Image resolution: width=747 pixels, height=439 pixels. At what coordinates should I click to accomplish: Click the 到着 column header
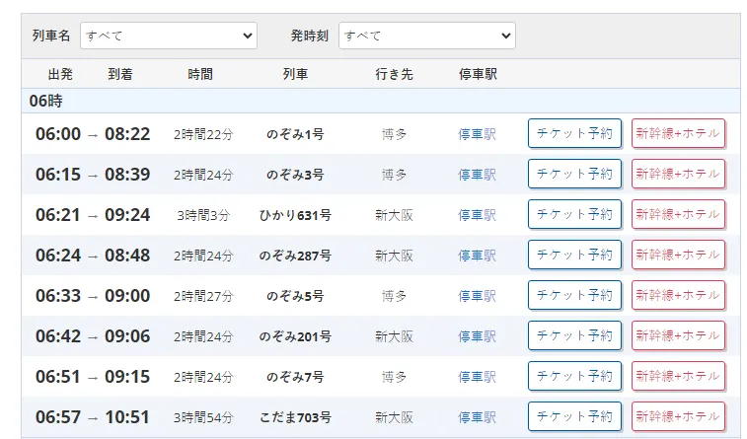click(x=120, y=74)
